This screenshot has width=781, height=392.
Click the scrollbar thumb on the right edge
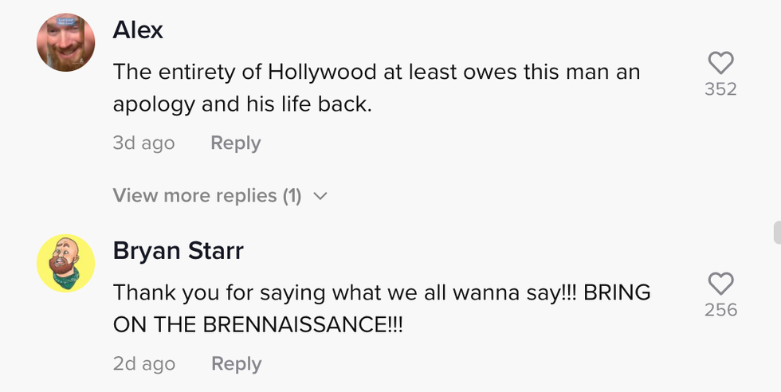pyautogui.click(x=776, y=233)
